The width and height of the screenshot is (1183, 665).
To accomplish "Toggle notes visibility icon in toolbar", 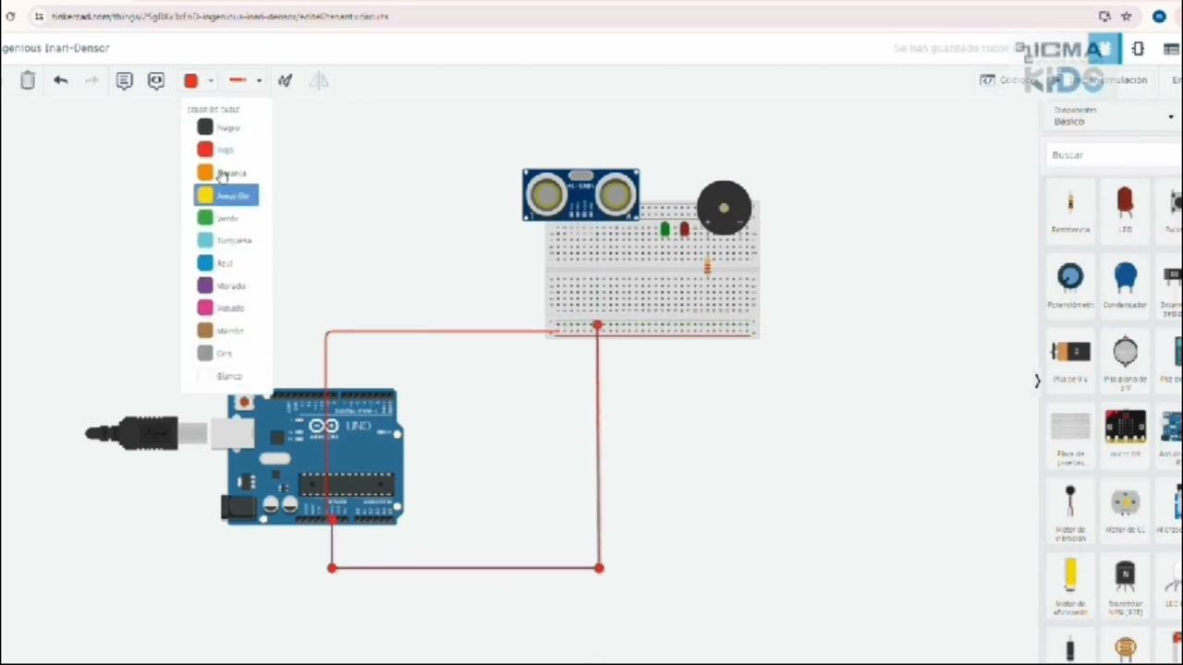I will (x=156, y=80).
